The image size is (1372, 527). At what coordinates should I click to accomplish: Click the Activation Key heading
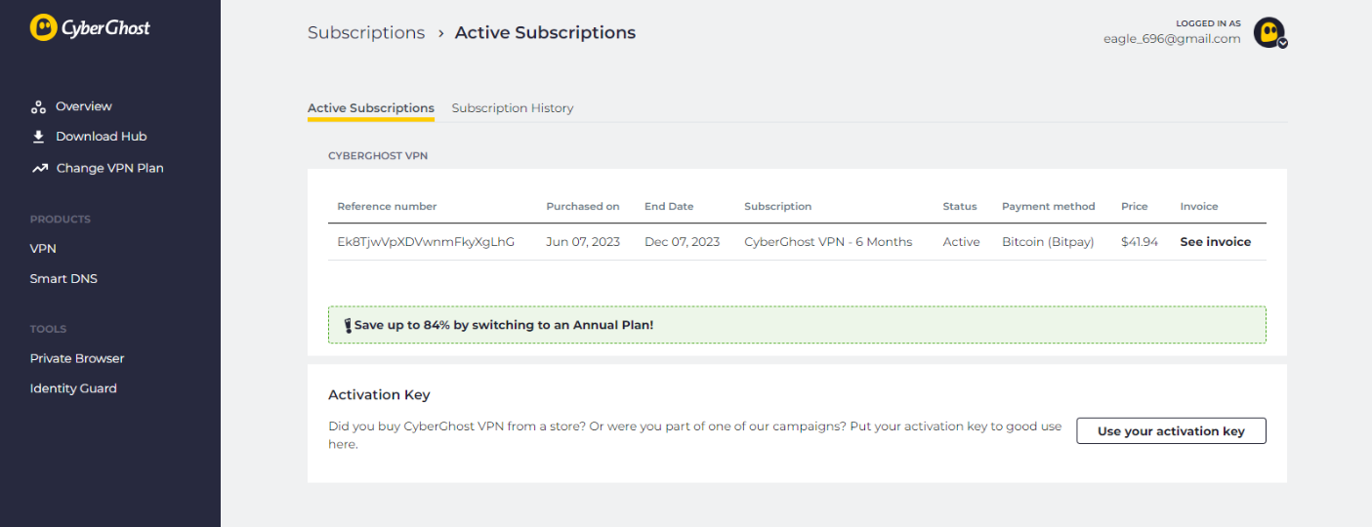coord(379,395)
